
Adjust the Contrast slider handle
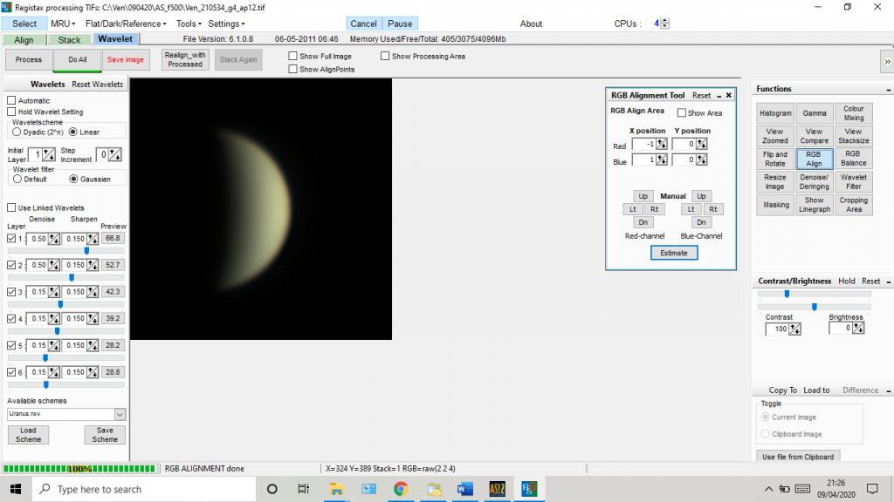pos(787,294)
